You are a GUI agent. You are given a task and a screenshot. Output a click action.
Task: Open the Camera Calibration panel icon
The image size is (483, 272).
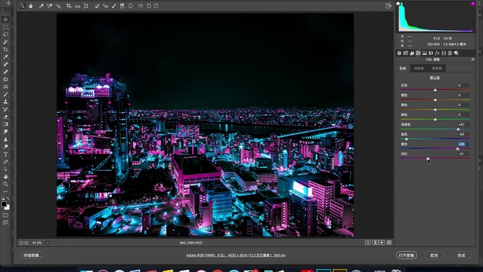tap(443, 53)
